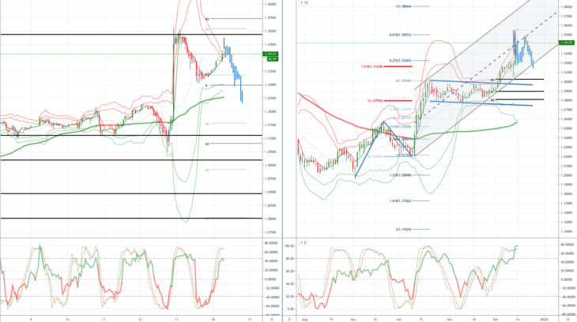The image size is (577, 322).
Task: Select the green current price label on right chart
Action: (x=566, y=43)
